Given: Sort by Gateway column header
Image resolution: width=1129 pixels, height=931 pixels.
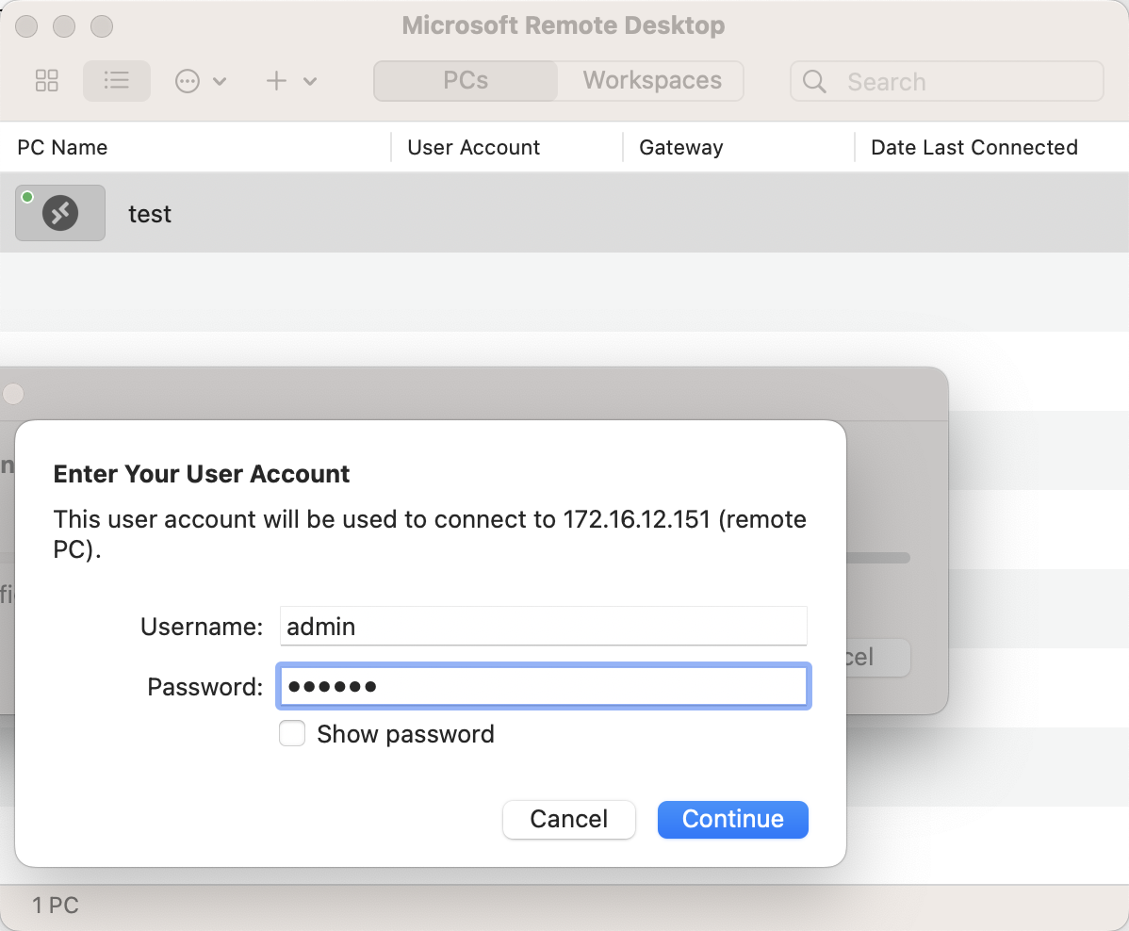Looking at the screenshot, I should pos(681,148).
